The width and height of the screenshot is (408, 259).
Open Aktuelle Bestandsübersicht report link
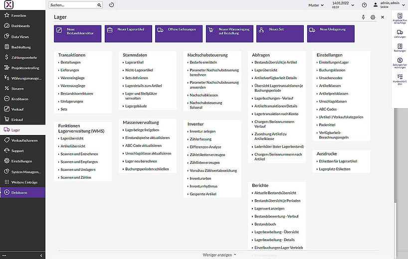click(275, 193)
